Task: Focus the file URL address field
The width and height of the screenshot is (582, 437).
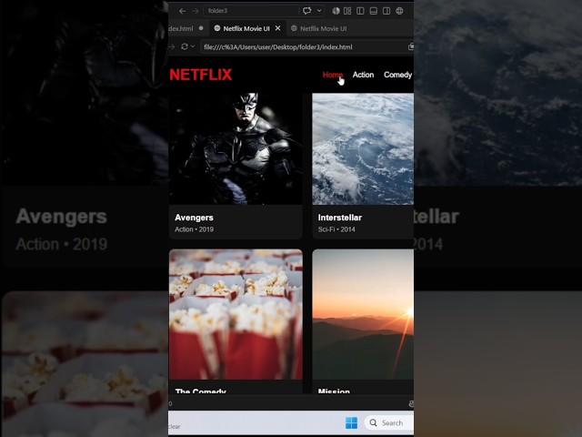Action: point(303,46)
